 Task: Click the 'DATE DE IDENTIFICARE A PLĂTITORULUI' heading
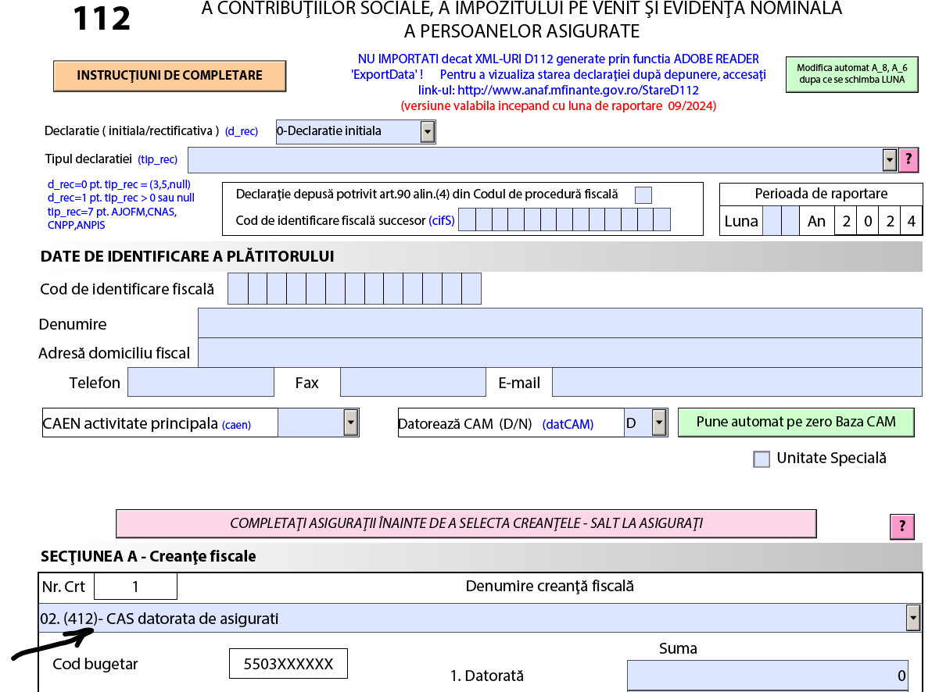click(x=187, y=256)
